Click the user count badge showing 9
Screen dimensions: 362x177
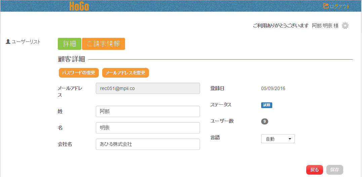coord(265,121)
